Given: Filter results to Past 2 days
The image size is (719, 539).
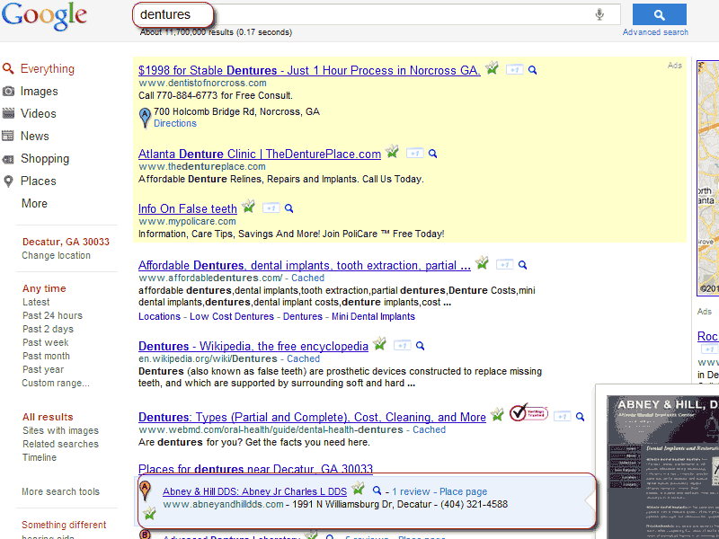Looking at the screenshot, I should tap(48, 329).
